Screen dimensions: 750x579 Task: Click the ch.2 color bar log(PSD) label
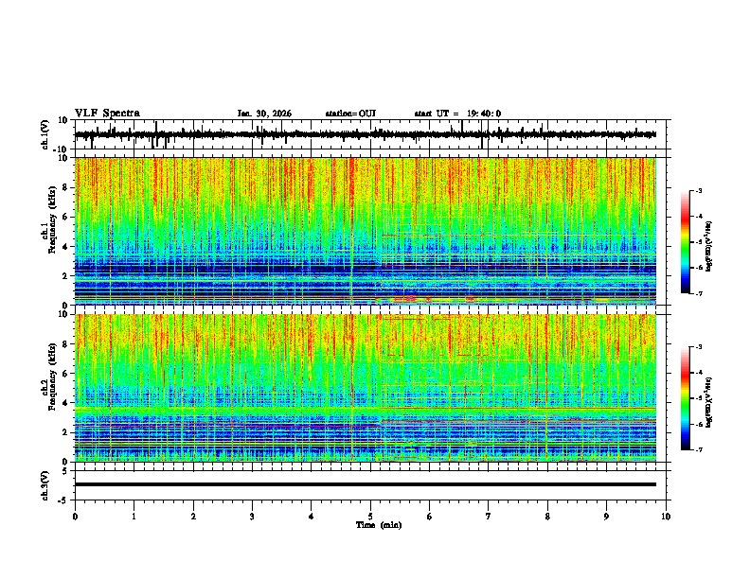[709, 402]
